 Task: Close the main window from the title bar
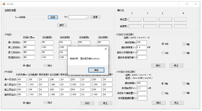click(x=196, y=4)
